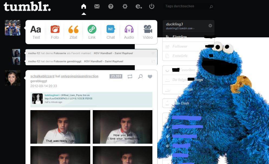Create a new Link post
The image size is (269, 164).
pyautogui.click(x=92, y=32)
